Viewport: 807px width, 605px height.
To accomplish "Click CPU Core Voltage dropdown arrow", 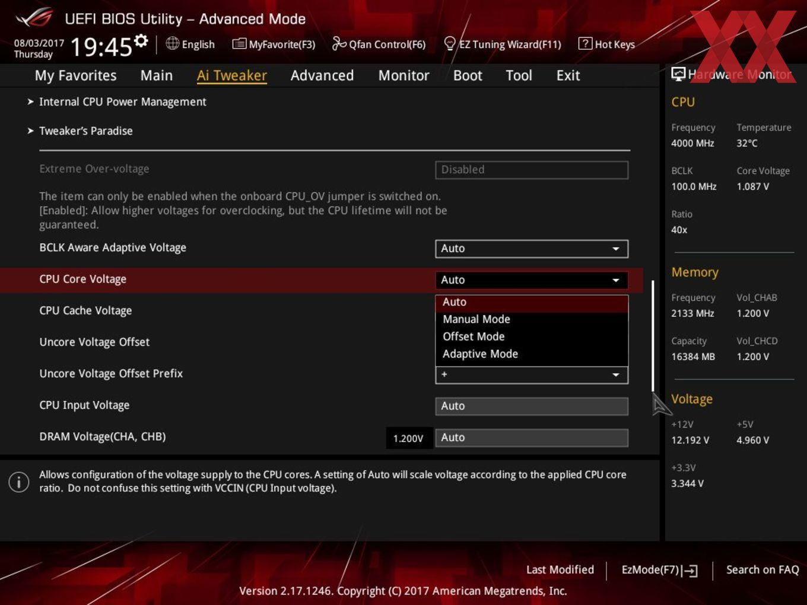I will (616, 280).
